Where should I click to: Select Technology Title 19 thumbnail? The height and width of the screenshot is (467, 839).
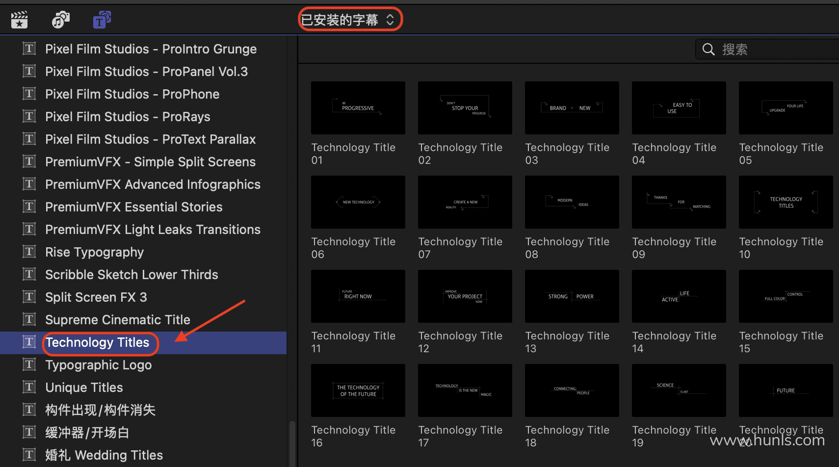679,390
